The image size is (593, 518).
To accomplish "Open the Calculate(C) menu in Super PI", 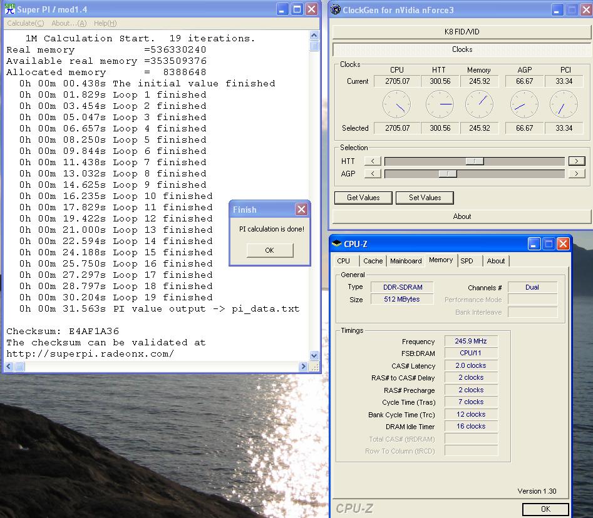I will tap(26, 23).
